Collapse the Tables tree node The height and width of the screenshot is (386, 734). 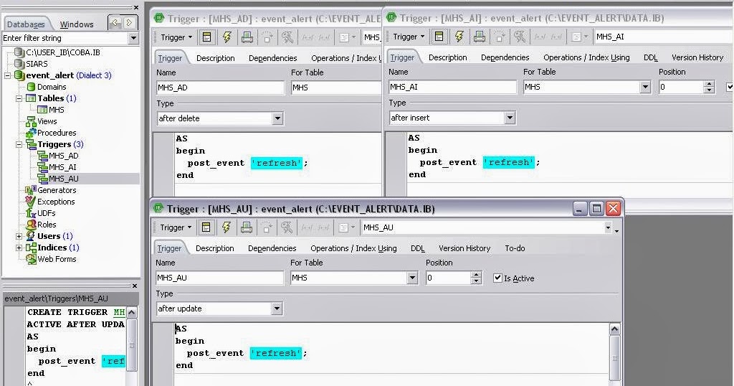click(19, 98)
